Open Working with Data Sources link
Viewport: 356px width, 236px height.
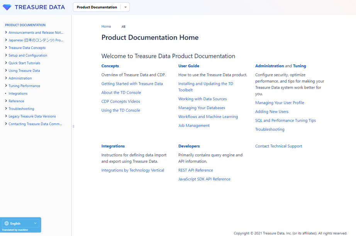[x=203, y=99]
